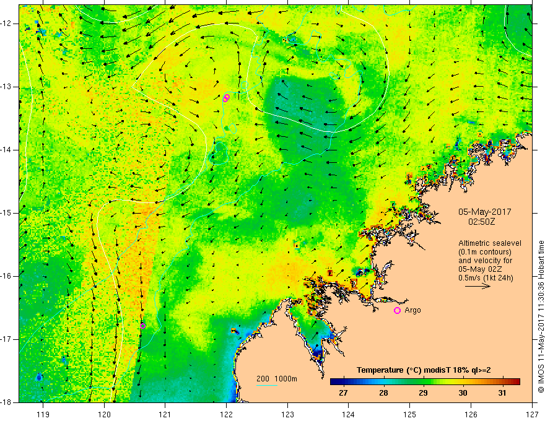Click the colorbar tick label '27'
This screenshot has height=421, width=545.
[343, 393]
